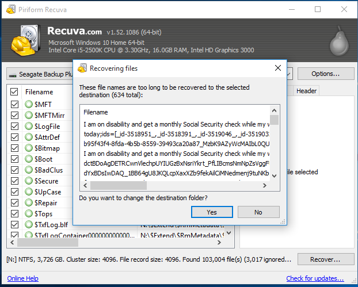Screen dimensions: 358x287
Task: Click the dialog list's scroll down arrow
Action: 274,176
